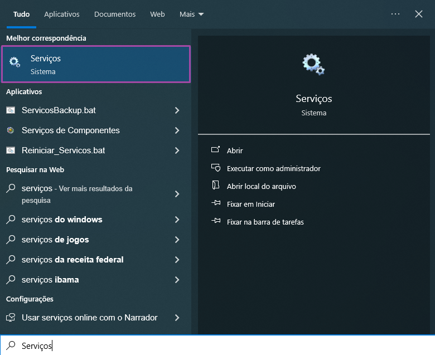Close the search panel with the X
Screen dimensions: 435x355
coord(419,14)
